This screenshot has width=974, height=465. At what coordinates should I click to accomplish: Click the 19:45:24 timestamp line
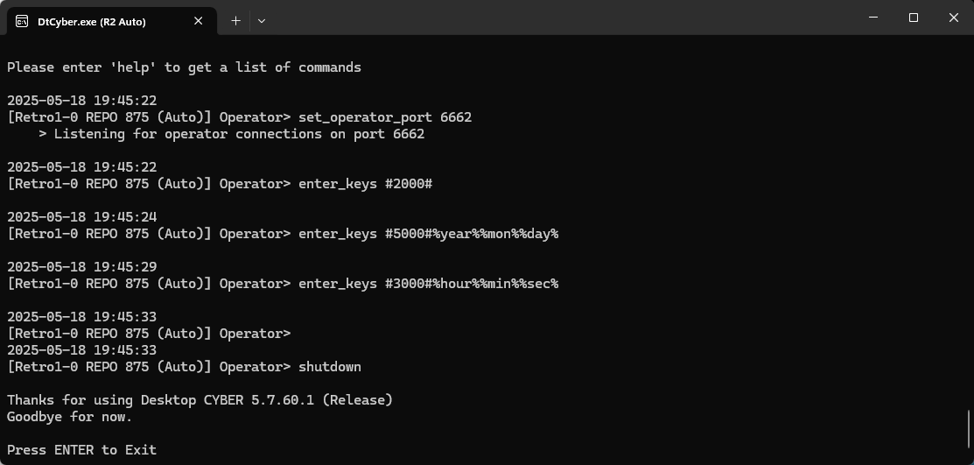pyautogui.click(x=81, y=217)
